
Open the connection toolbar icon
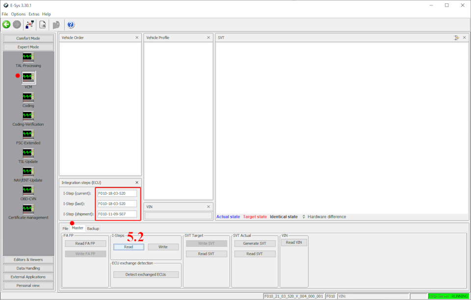[x=30, y=24]
